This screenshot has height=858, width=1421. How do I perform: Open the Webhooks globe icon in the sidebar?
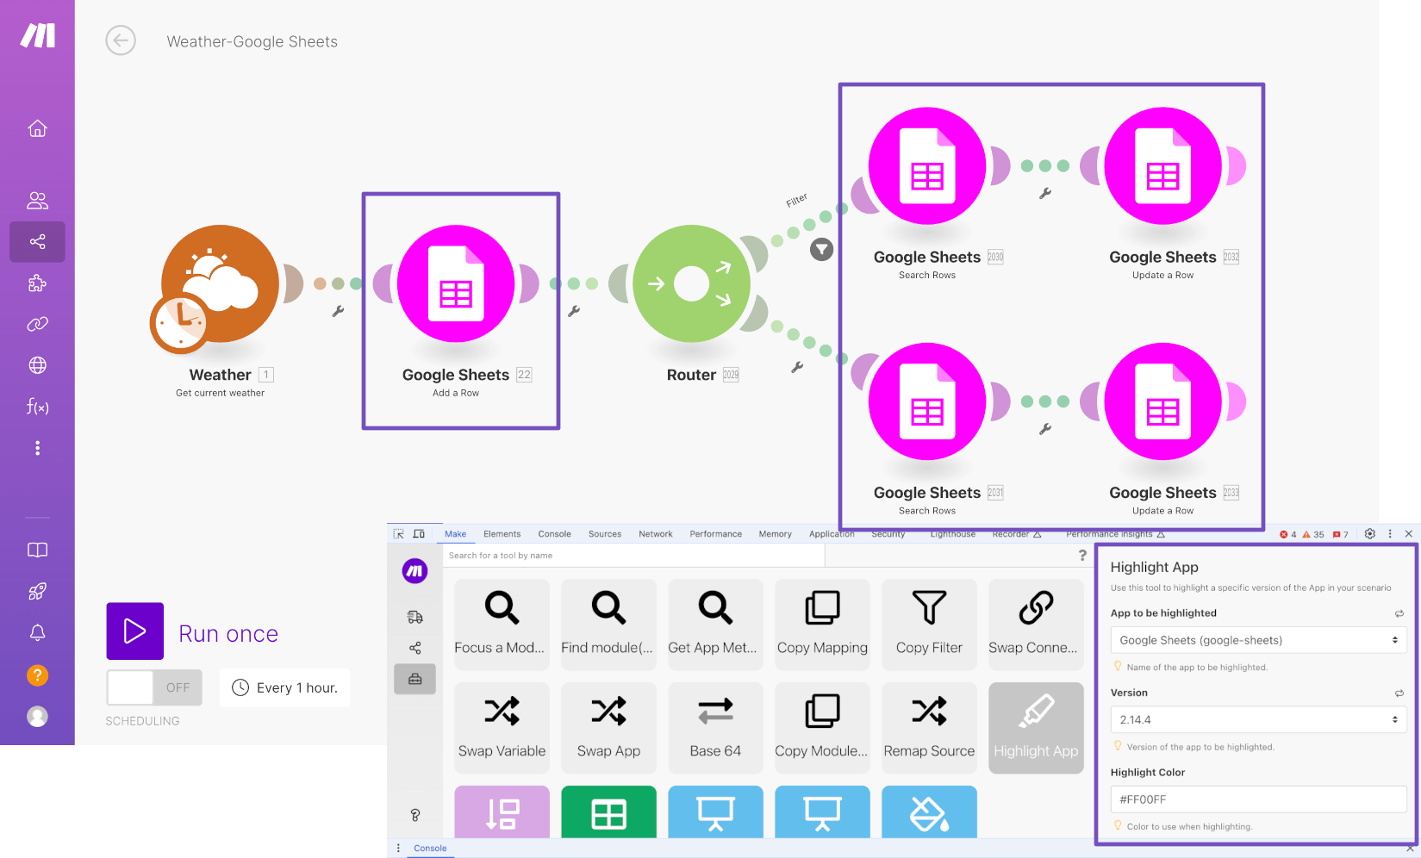pyautogui.click(x=37, y=365)
